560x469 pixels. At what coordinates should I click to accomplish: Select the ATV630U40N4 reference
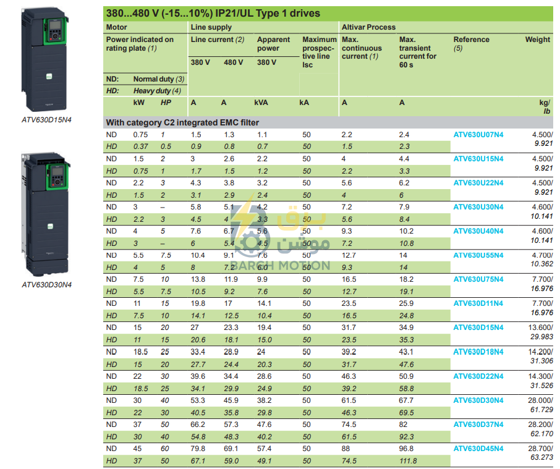[478, 231]
